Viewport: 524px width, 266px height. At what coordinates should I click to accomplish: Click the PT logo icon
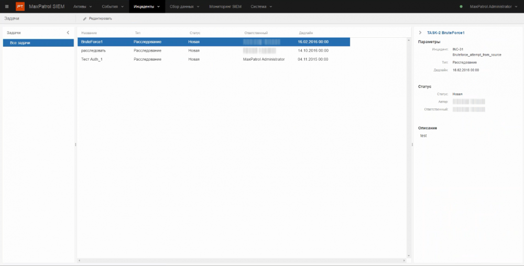20,6
